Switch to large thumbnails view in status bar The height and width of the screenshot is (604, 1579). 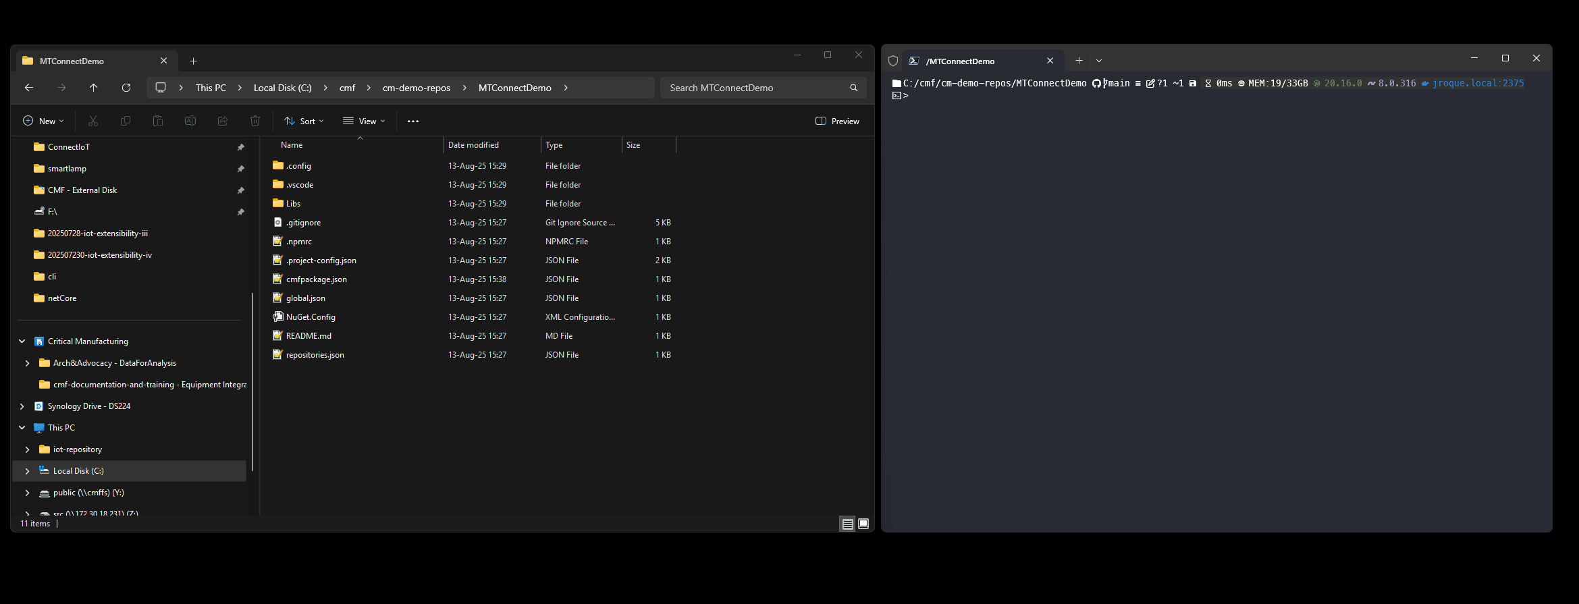[x=863, y=524]
